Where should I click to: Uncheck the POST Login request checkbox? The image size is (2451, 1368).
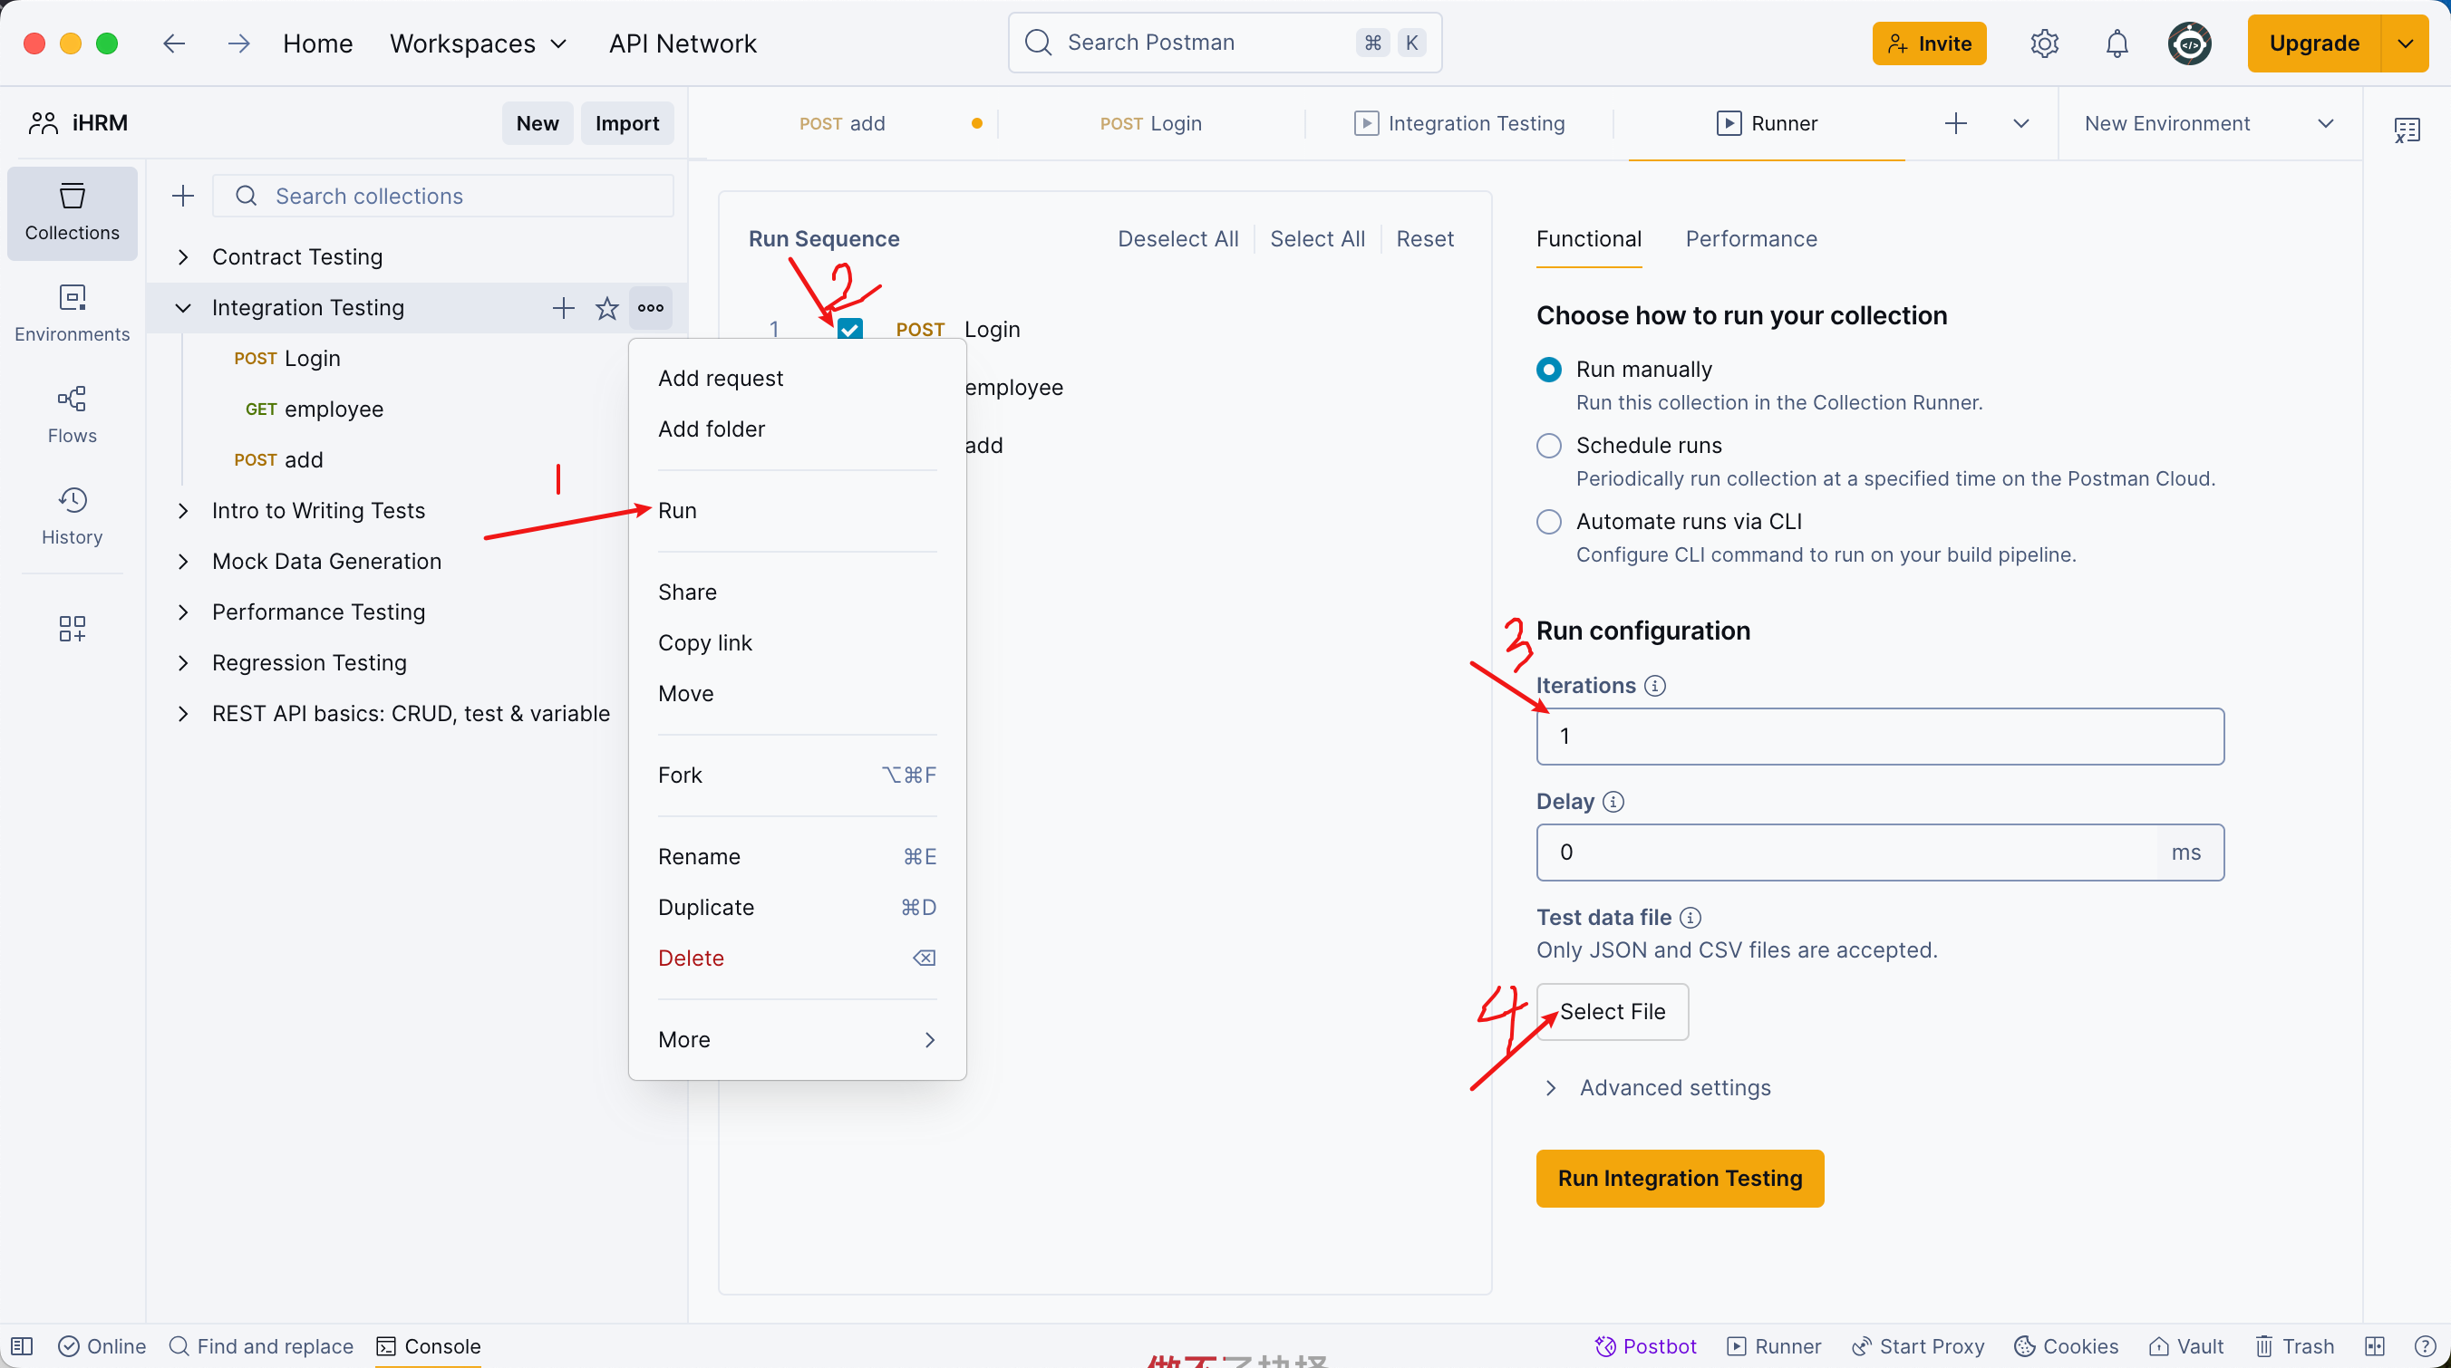click(x=849, y=329)
